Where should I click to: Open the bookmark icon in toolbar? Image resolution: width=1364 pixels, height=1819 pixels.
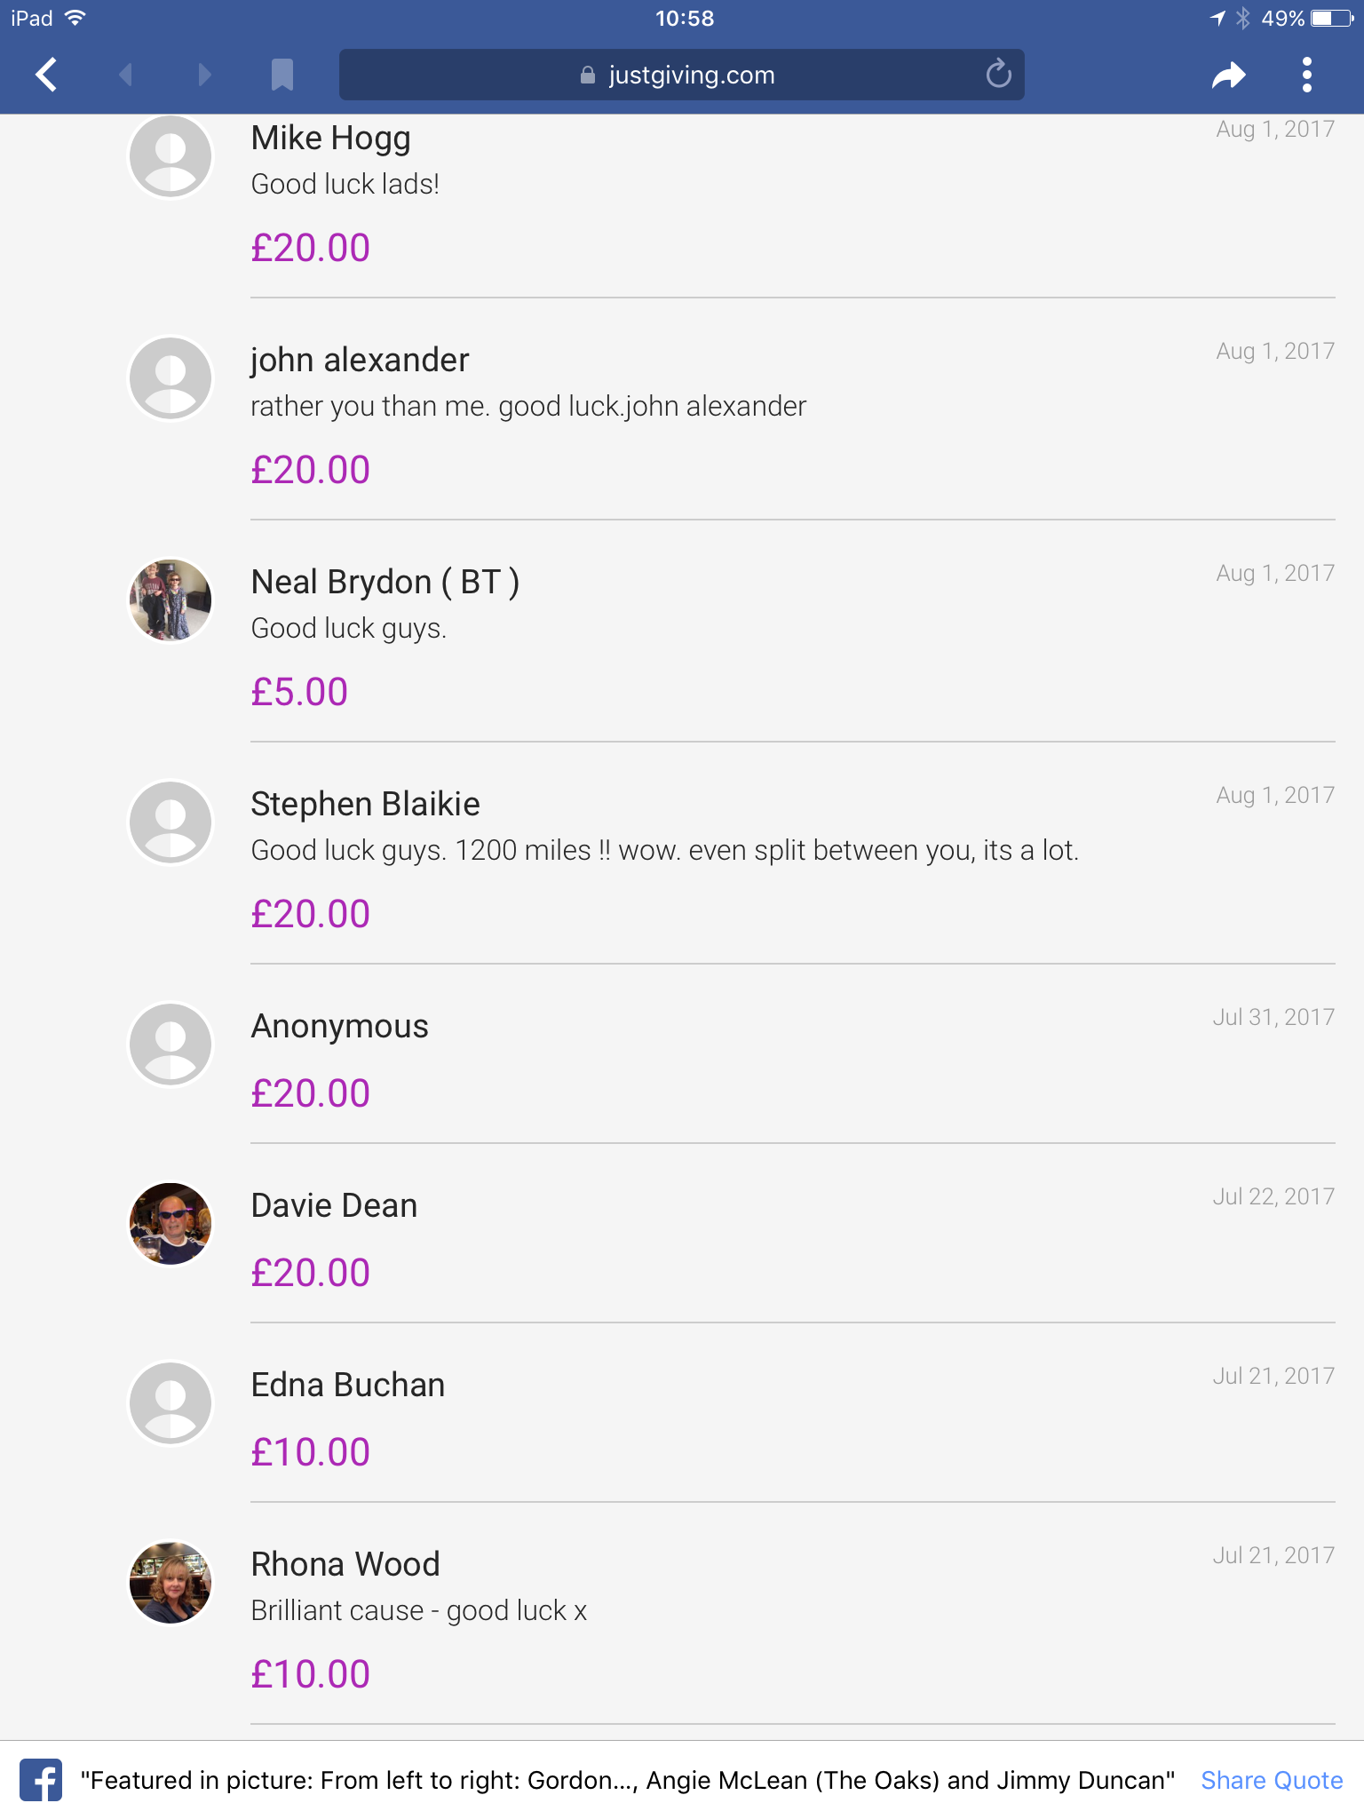[x=282, y=75]
